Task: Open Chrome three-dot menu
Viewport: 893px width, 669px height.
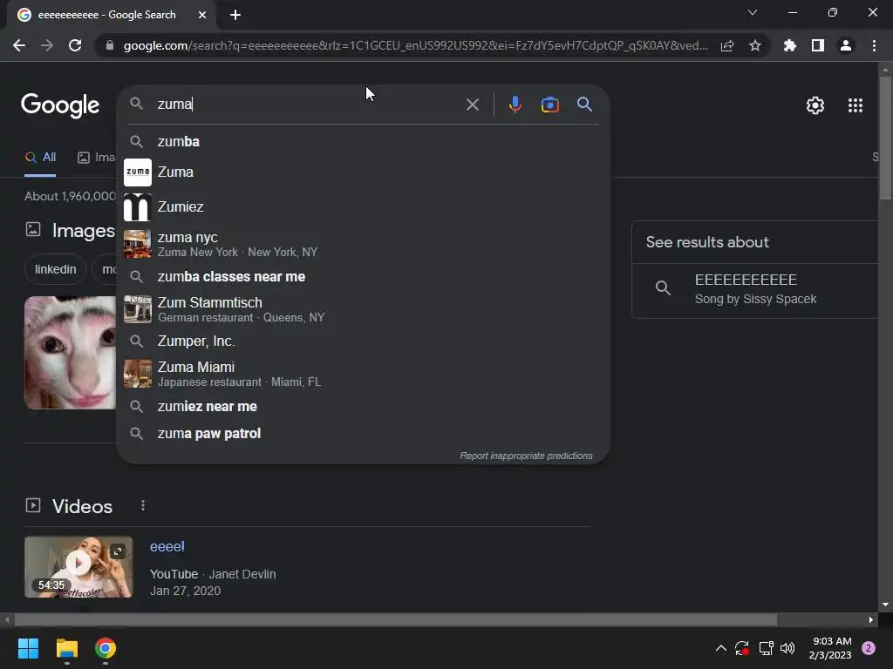Action: click(x=874, y=45)
